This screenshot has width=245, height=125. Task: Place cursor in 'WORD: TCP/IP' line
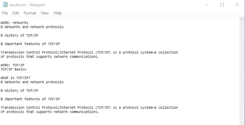[12, 65]
